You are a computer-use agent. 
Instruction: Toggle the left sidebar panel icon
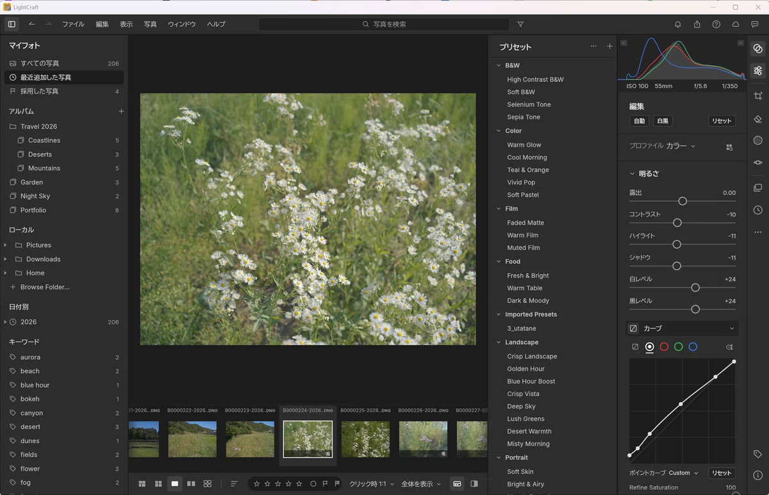point(12,24)
